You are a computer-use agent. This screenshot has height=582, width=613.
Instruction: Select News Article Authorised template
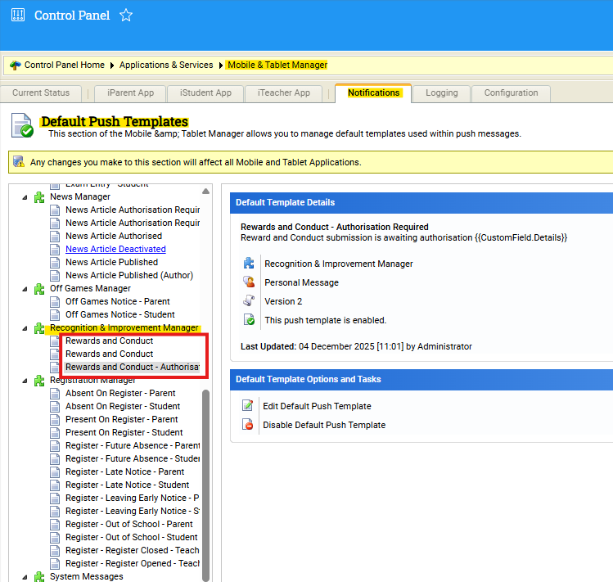114,236
